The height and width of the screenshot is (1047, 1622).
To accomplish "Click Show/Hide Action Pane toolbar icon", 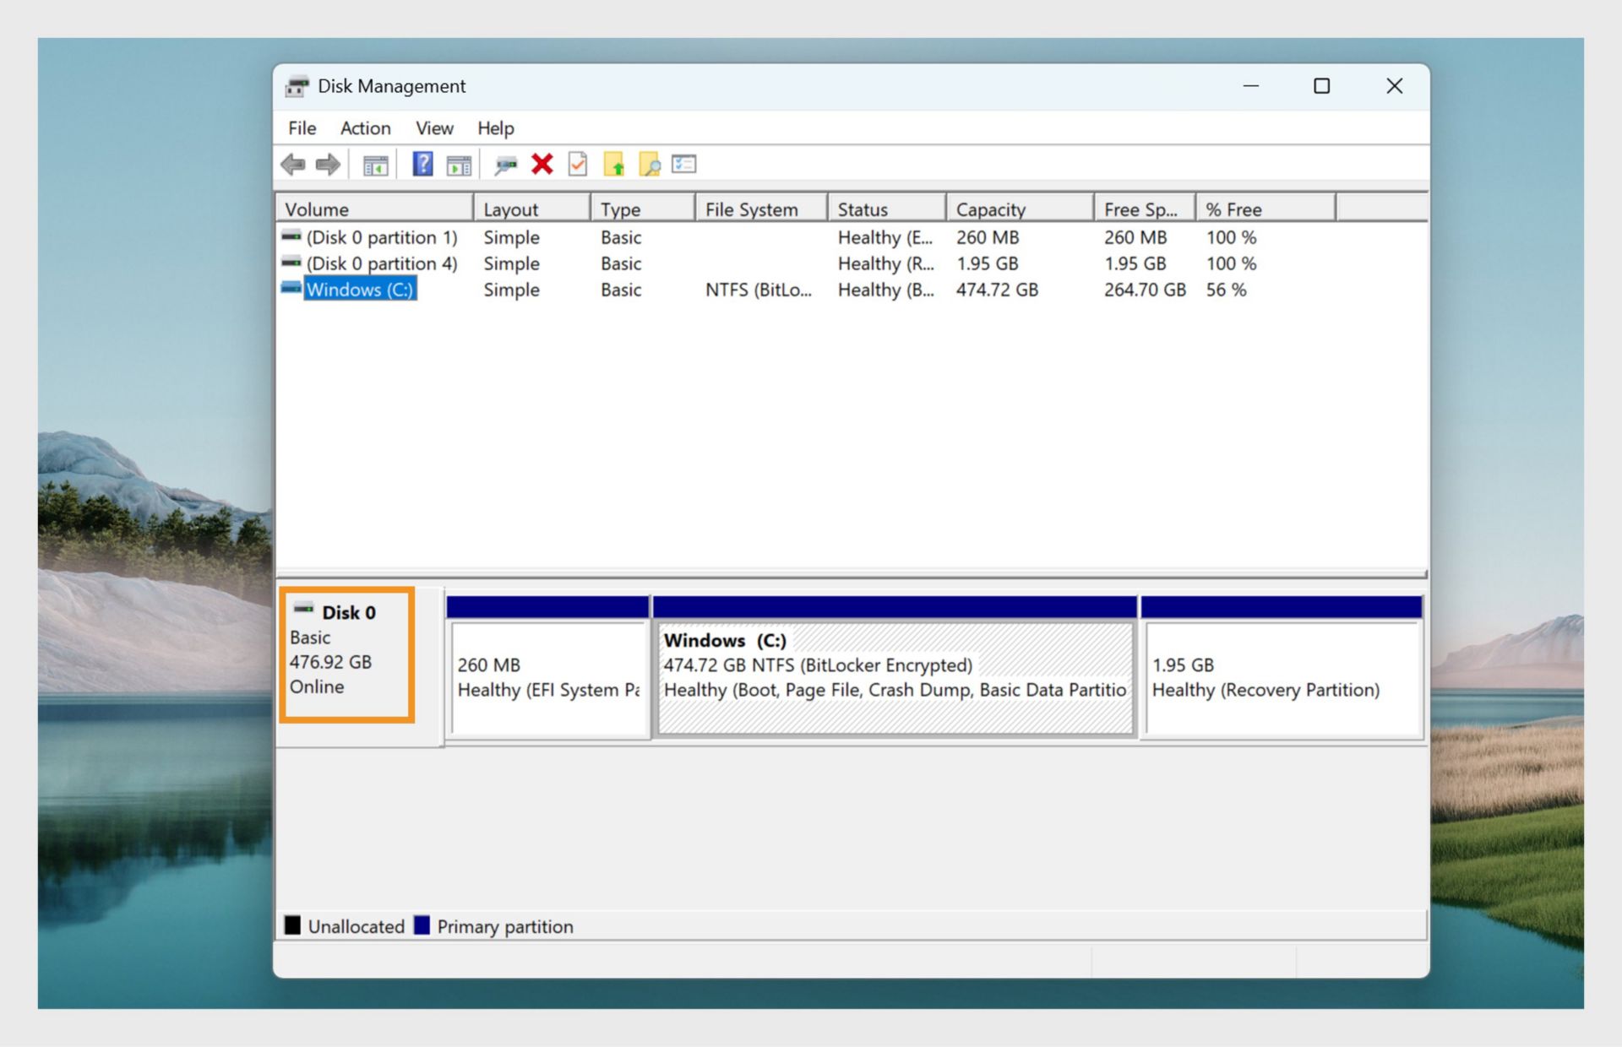I will pyautogui.click(x=459, y=165).
